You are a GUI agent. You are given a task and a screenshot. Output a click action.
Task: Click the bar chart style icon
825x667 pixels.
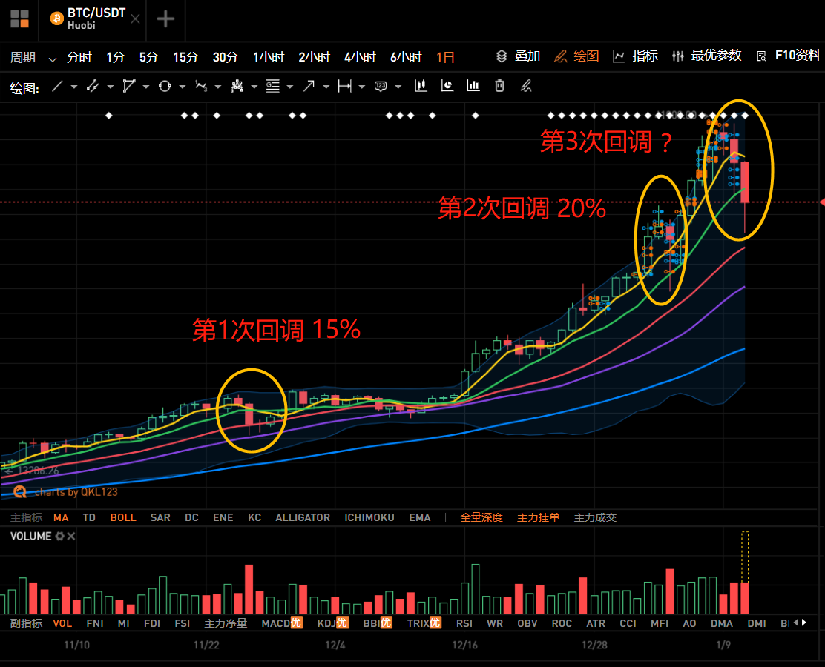[x=473, y=86]
